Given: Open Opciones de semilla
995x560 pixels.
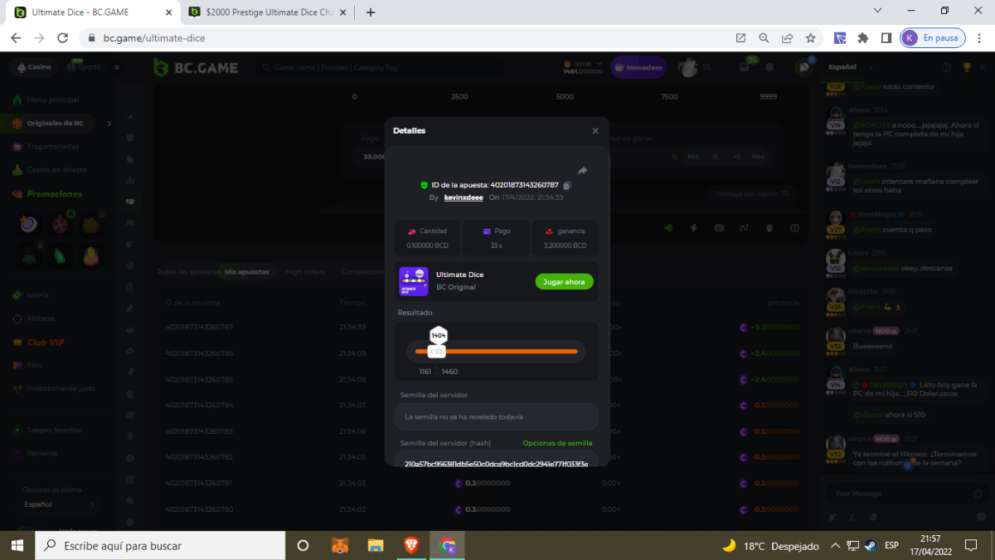Looking at the screenshot, I should (557, 443).
